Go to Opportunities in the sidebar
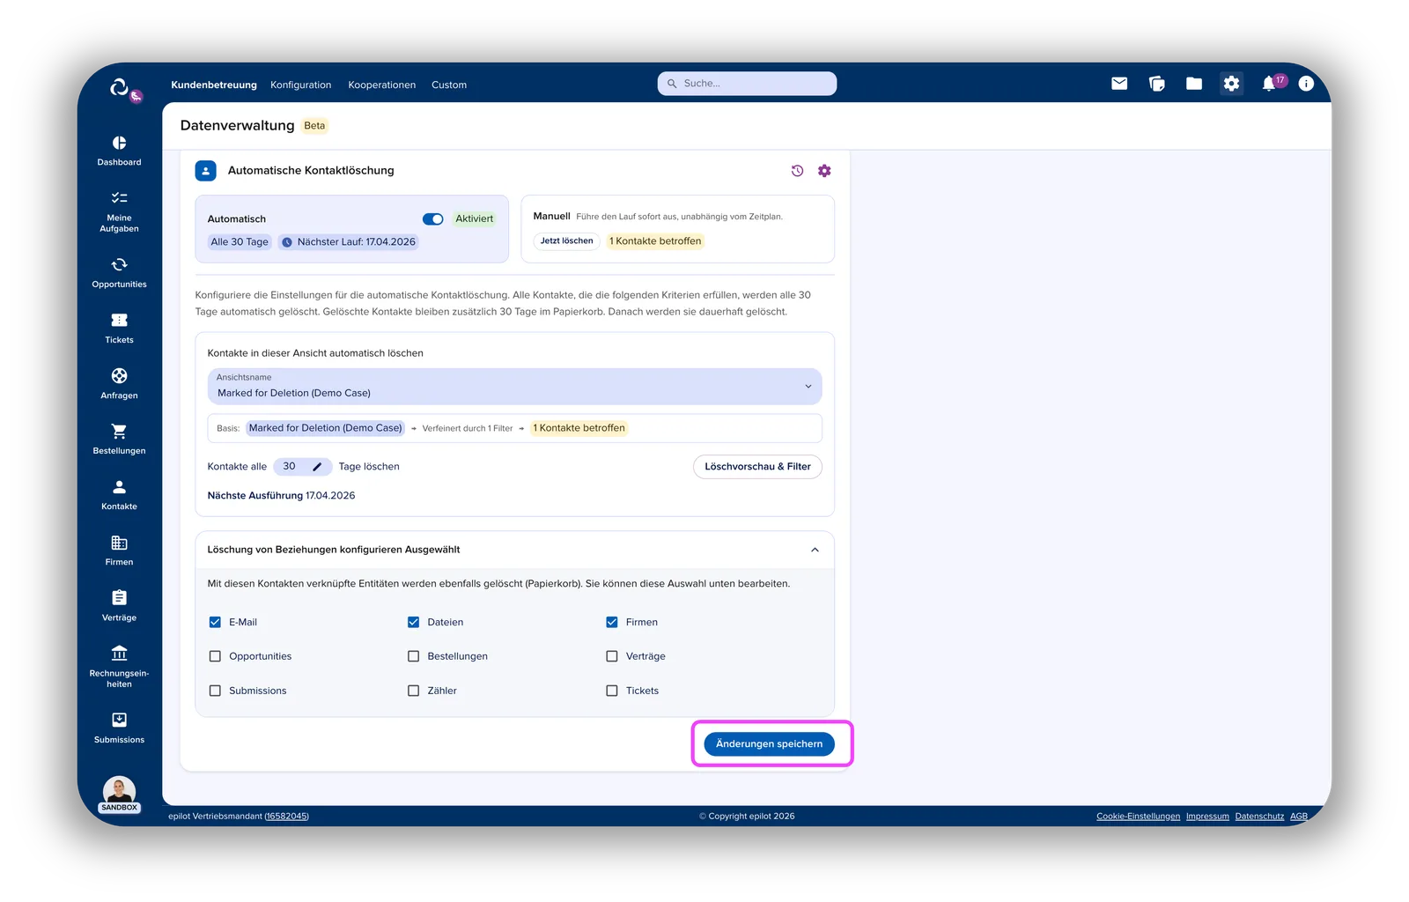1409x902 pixels. [x=119, y=273]
